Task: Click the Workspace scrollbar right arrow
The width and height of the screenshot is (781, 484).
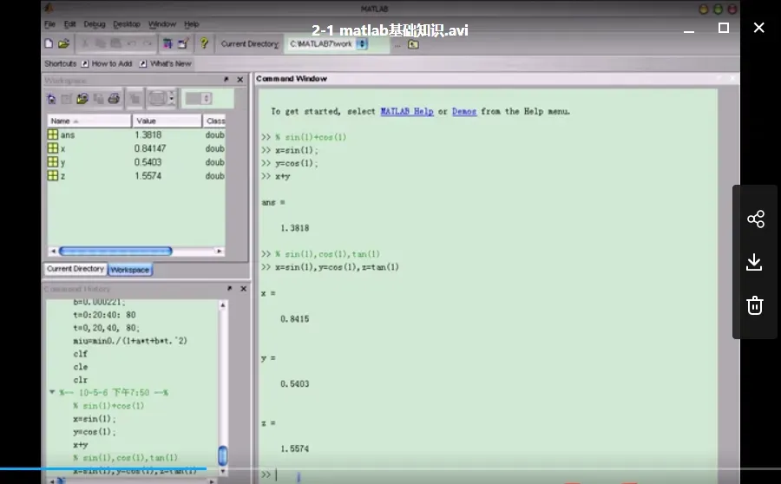Action: point(219,251)
